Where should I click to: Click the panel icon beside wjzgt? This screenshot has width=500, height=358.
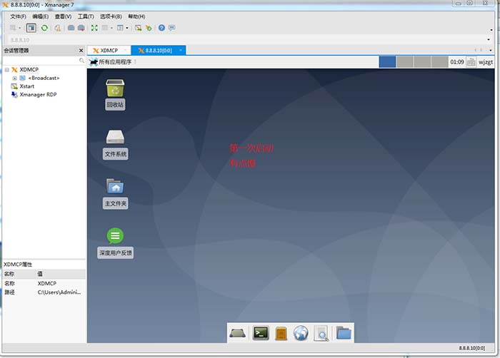tap(471, 62)
